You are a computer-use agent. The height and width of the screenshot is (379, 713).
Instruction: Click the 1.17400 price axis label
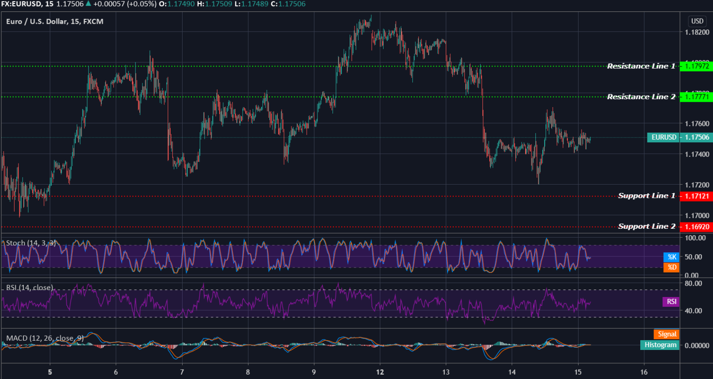697,154
